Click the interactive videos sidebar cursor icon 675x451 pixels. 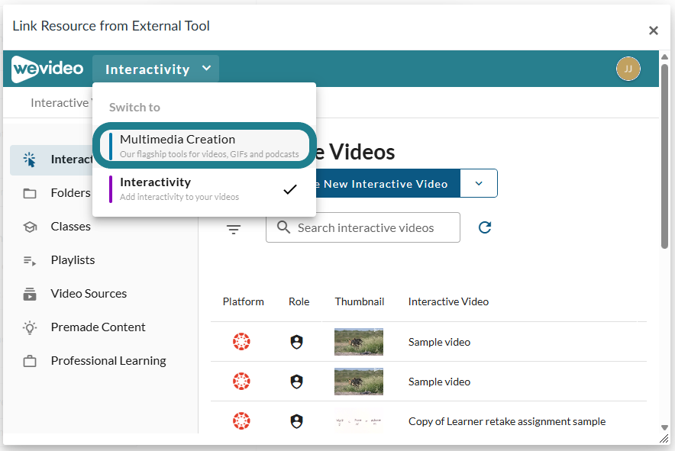point(29,159)
